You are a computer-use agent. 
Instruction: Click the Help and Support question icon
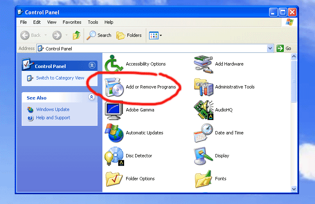pos(30,118)
